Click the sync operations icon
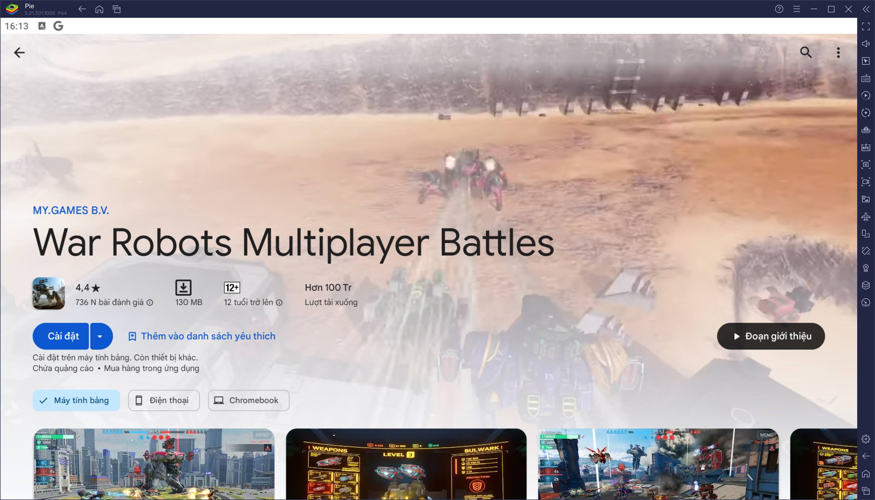Image resolution: width=875 pixels, height=500 pixels. [x=866, y=113]
